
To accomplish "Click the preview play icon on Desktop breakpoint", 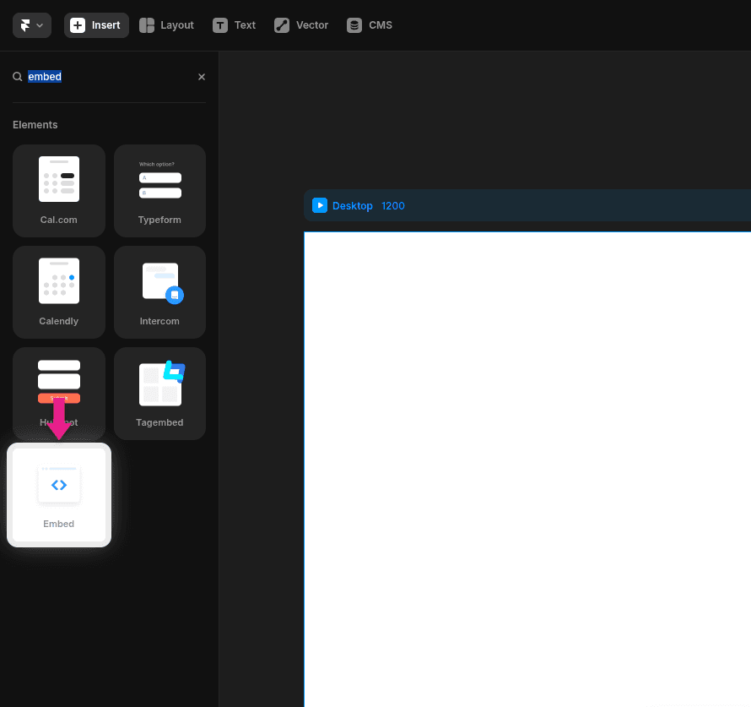I will coord(320,204).
